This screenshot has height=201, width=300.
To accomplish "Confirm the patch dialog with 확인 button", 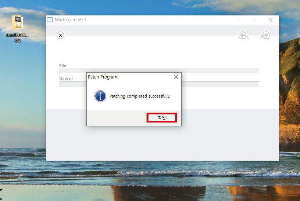I will (162, 118).
